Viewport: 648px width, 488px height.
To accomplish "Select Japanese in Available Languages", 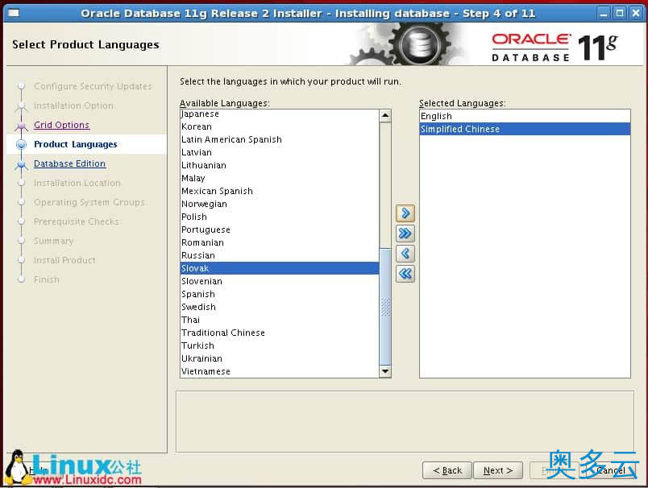I will pyautogui.click(x=280, y=114).
